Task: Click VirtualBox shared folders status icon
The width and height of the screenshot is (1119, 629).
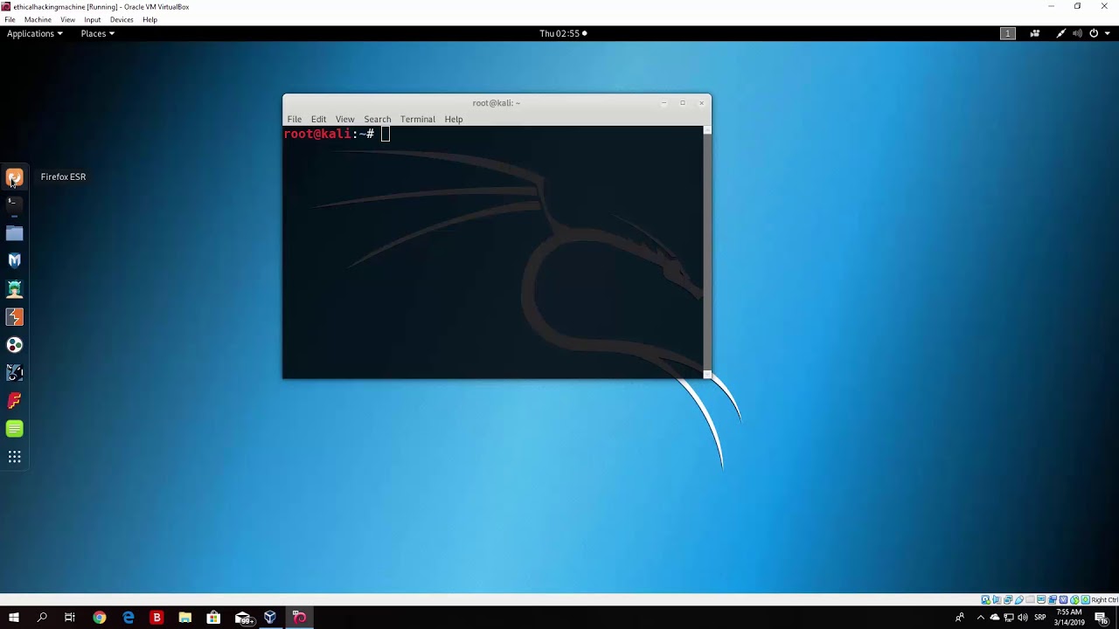Action: pyautogui.click(x=1030, y=600)
